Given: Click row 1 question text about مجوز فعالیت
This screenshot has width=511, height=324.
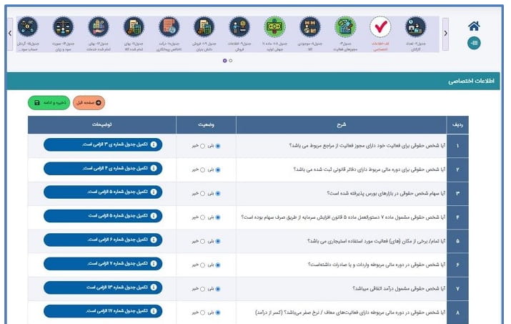Looking at the screenshot, I should (367, 145).
